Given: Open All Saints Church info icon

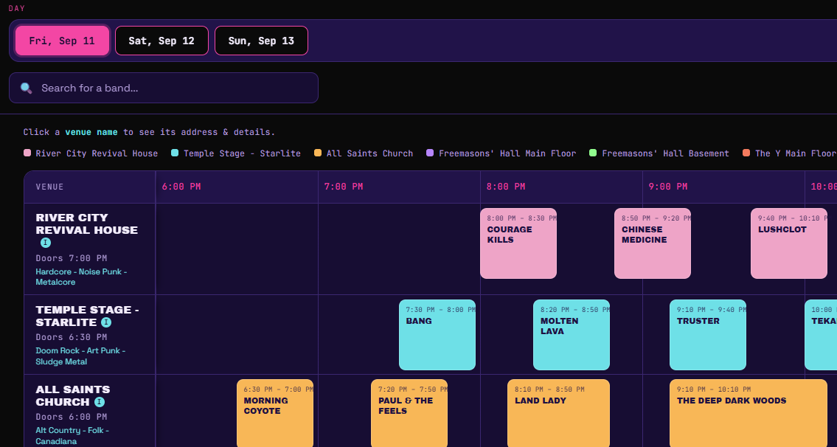Looking at the screenshot, I should click(100, 402).
